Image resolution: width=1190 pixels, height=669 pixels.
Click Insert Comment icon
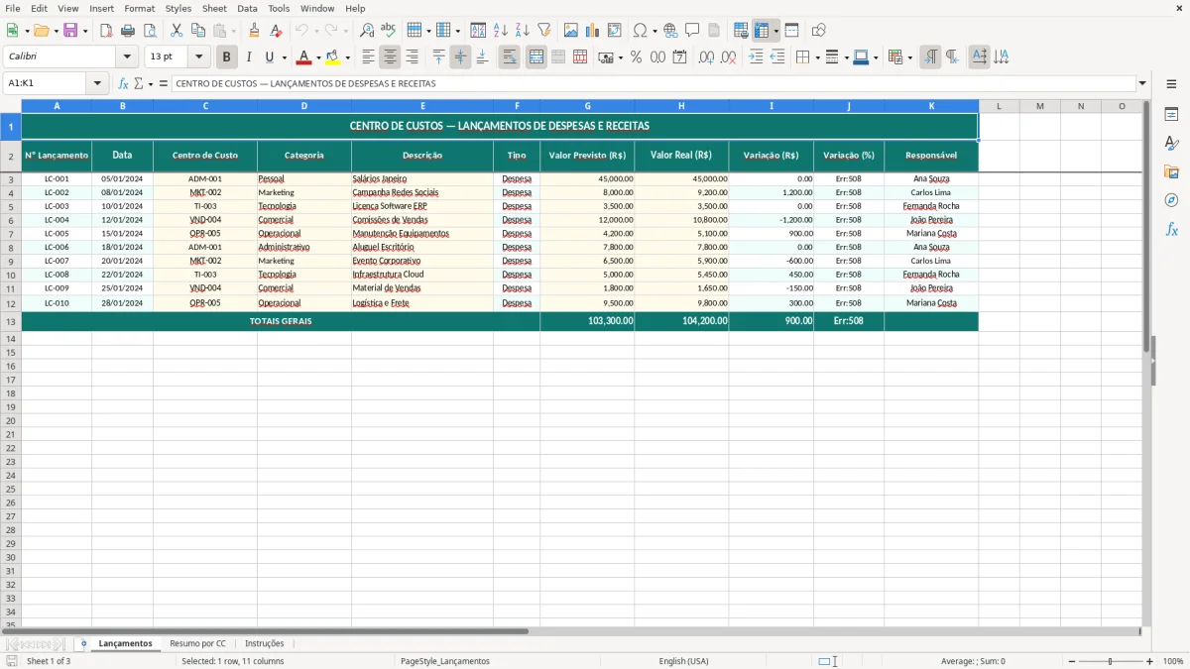click(692, 31)
